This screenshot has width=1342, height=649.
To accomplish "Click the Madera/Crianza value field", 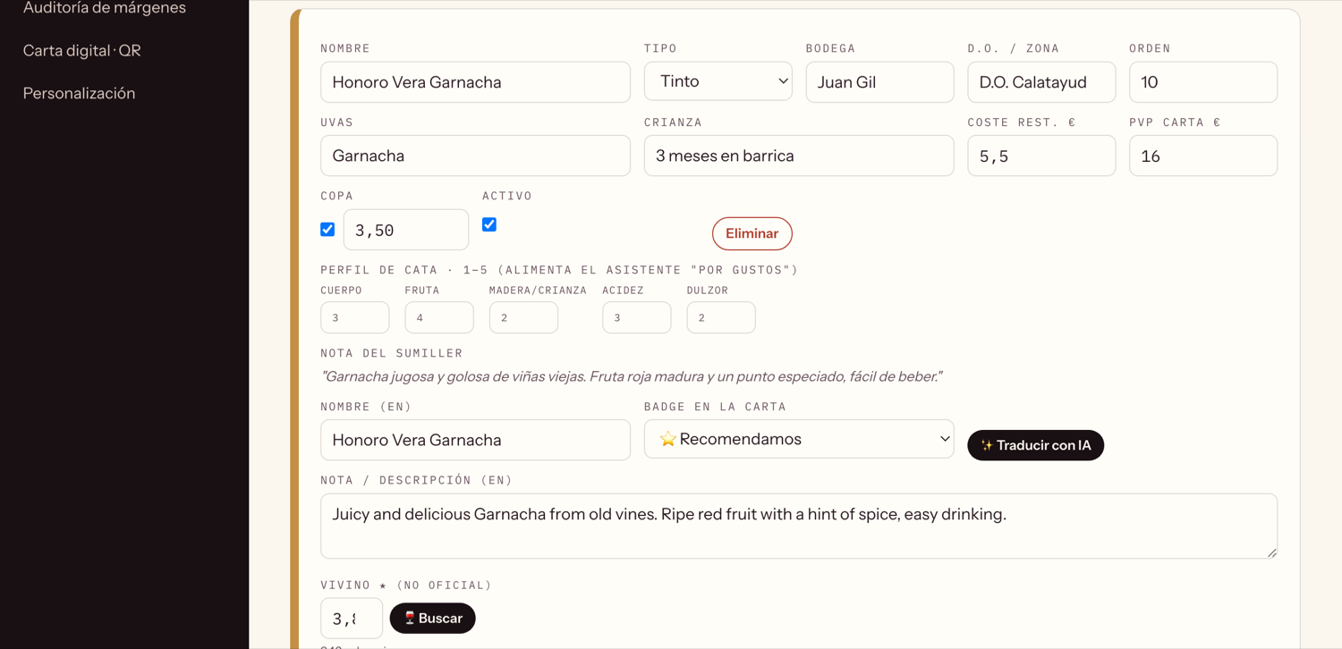I will (x=523, y=317).
